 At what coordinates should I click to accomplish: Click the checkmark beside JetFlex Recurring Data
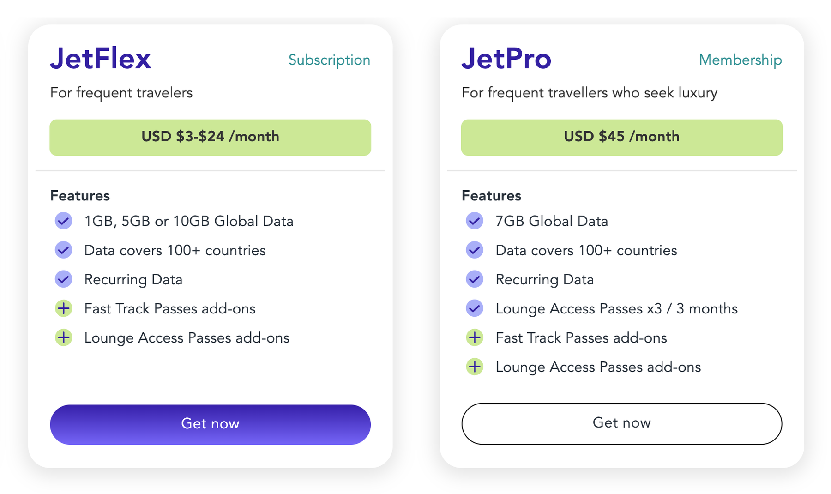click(63, 279)
